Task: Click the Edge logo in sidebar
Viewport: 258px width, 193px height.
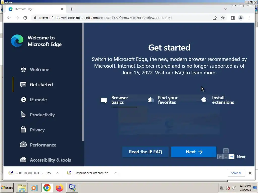Action: click(x=17, y=41)
